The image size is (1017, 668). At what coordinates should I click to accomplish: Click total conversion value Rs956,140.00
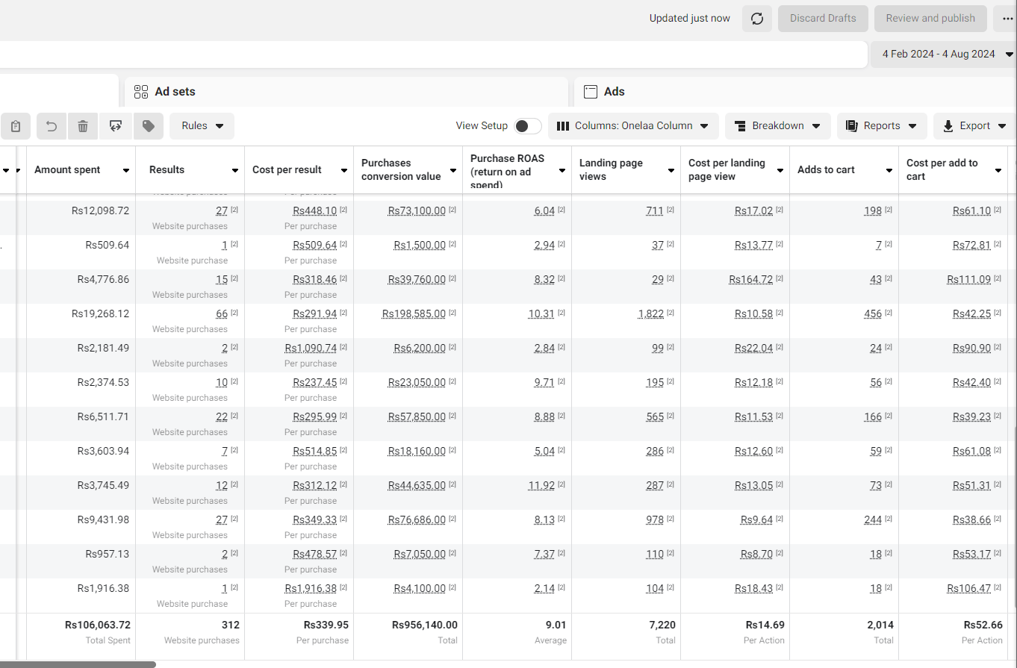coord(424,625)
